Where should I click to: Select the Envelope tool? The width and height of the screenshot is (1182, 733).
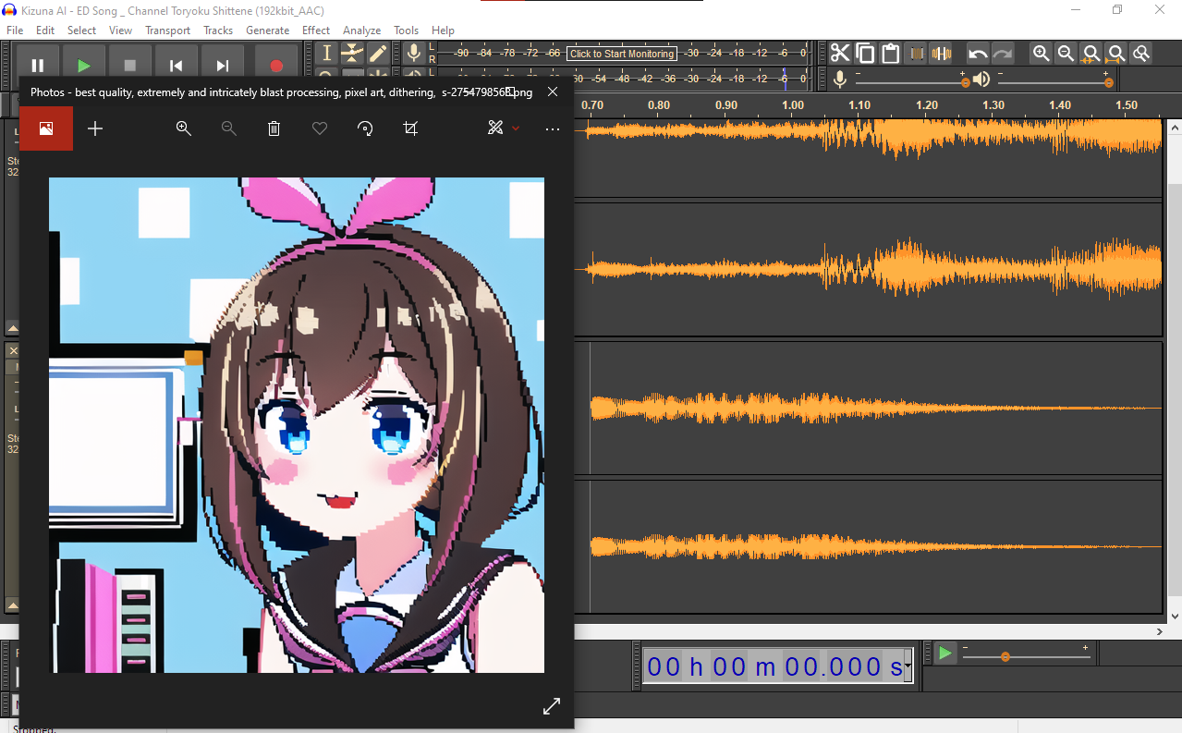coord(352,53)
